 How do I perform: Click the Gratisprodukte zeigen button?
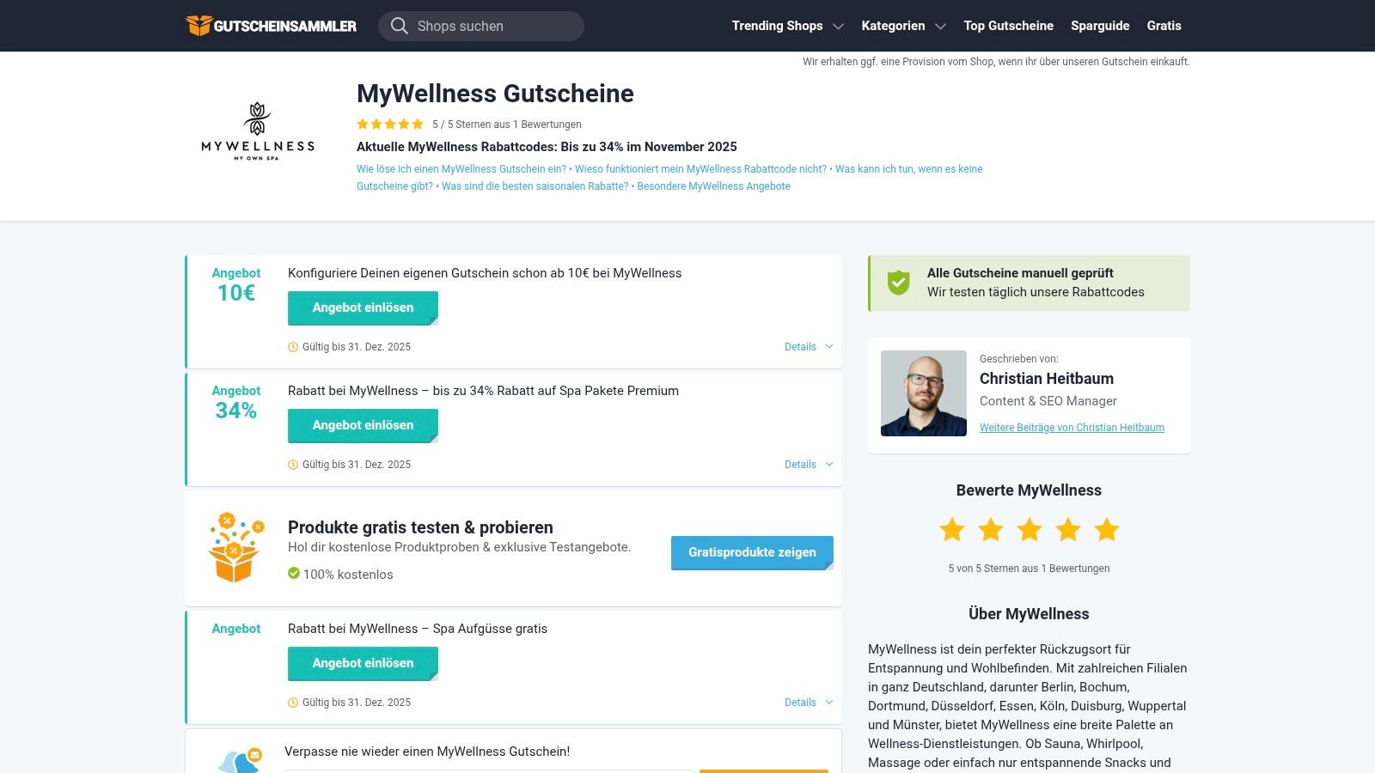point(751,552)
